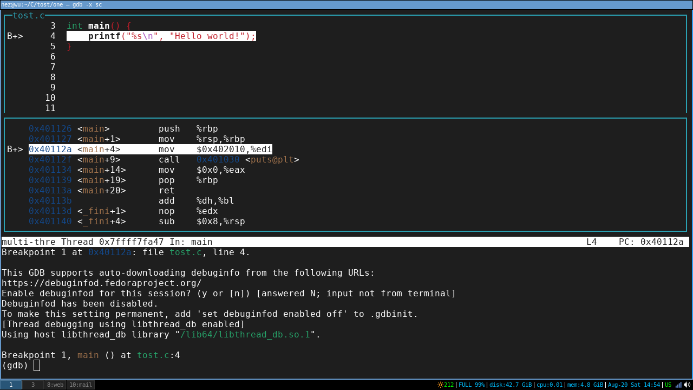This screenshot has height=390, width=693.
Task: Click address 0x401127 in assembly
Action: (x=50, y=139)
